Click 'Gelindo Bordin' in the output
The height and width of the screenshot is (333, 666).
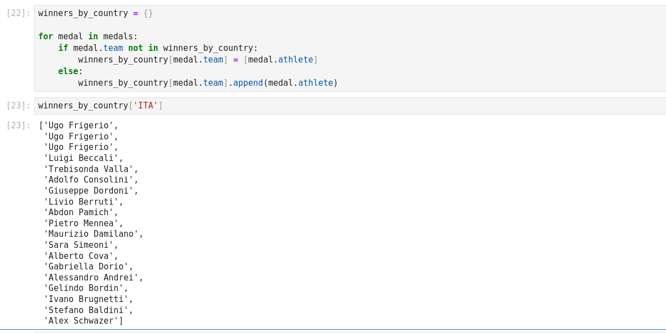(85, 288)
